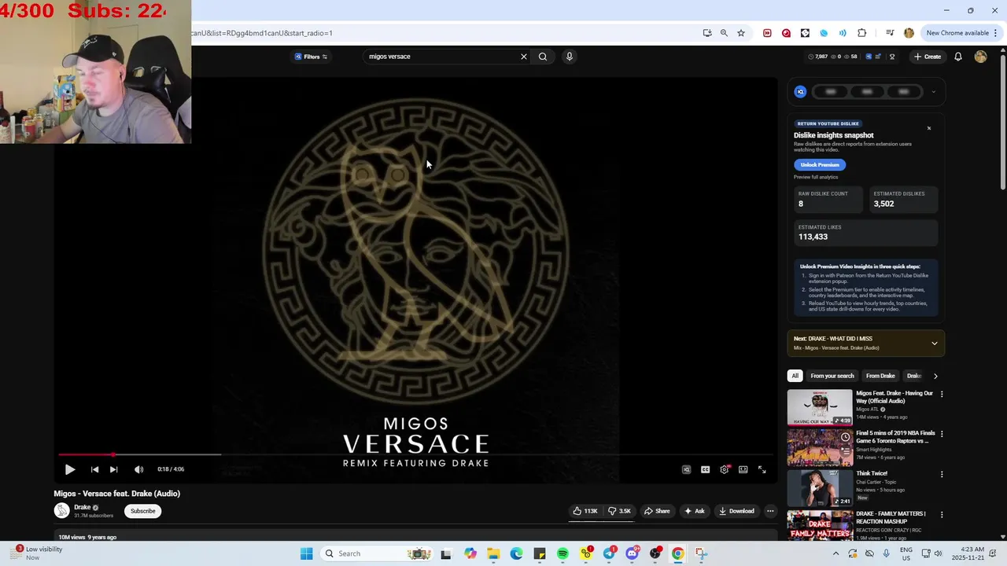The image size is (1007, 566).
Task: Play the video with the play button
Action: (x=69, y=469)
